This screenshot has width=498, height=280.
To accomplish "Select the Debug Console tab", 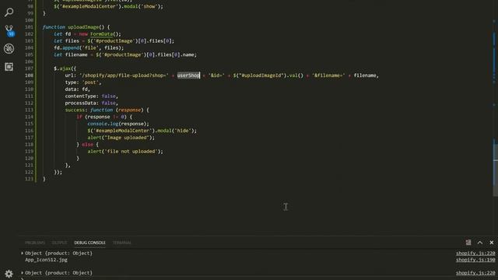I will coord(90,243).
